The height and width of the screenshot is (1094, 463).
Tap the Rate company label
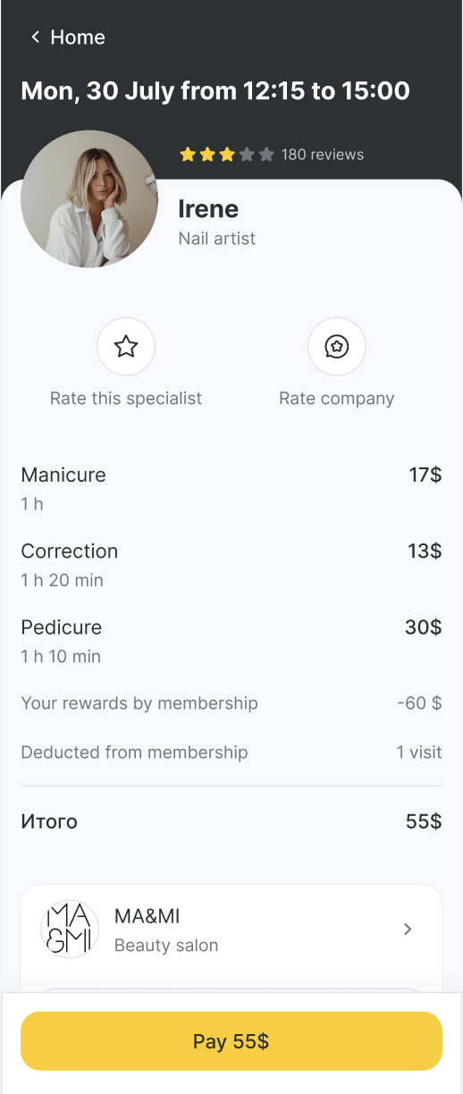click(x=337, y=399)
